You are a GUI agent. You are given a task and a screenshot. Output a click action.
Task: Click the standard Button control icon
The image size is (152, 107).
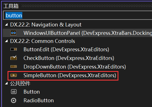tap(14, 92)
